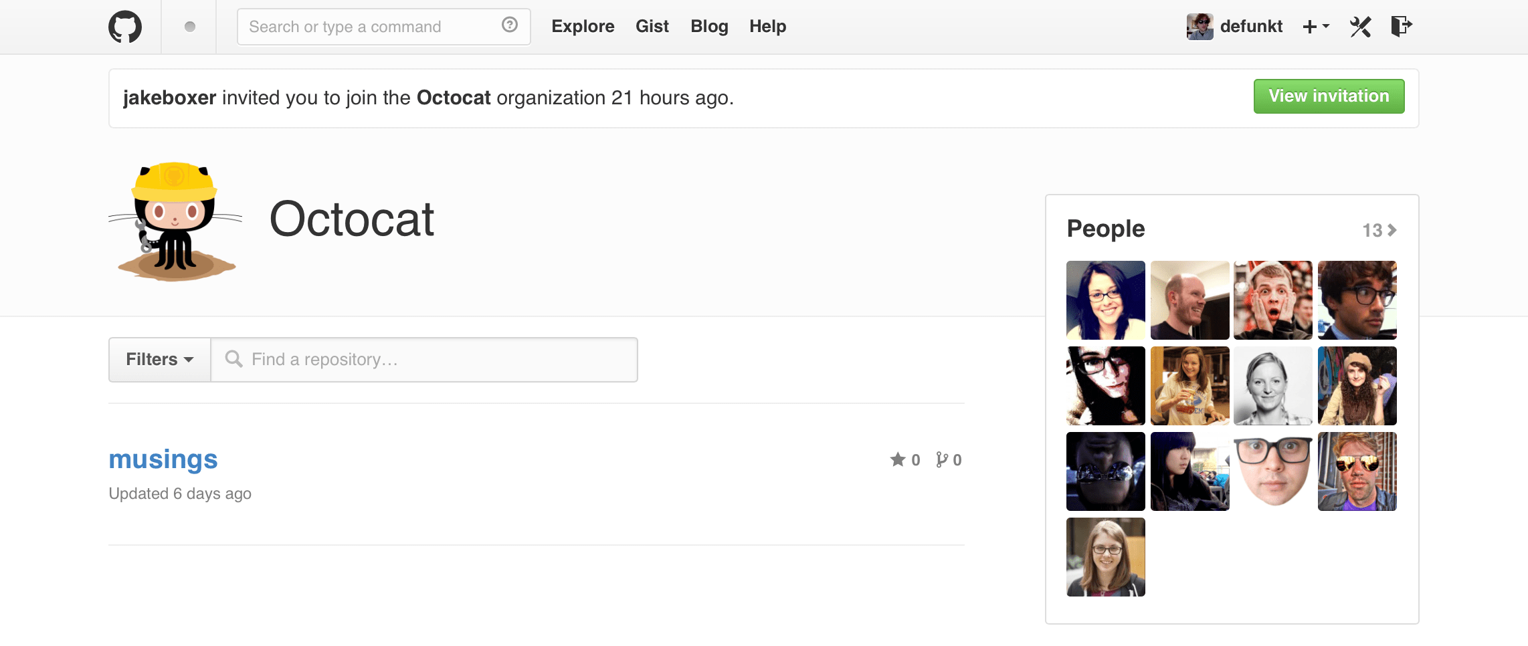Click the notifications dot indicator

pyautogui.click(x=190, y=27)
